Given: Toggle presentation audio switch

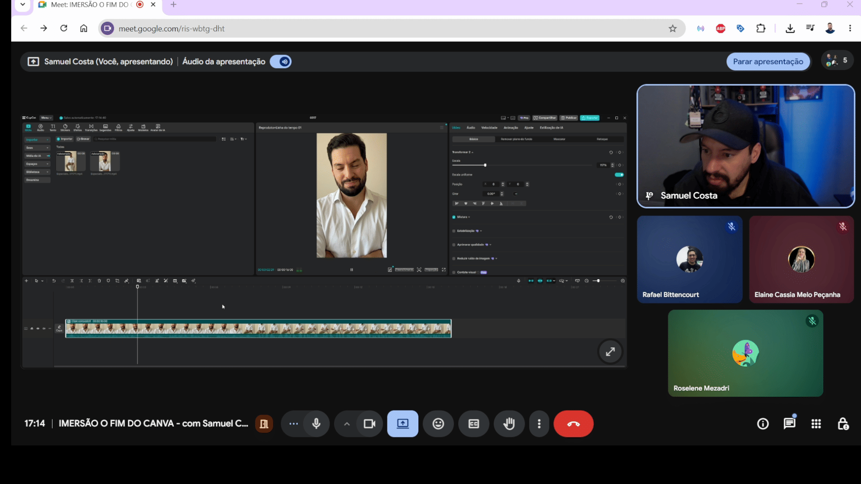Looking at the screenshot, I should point(281,61).
